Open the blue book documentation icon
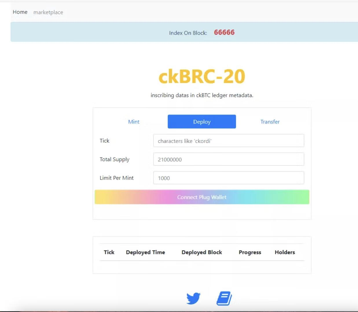This screenshot has width=358, height=312. [224, 298]
